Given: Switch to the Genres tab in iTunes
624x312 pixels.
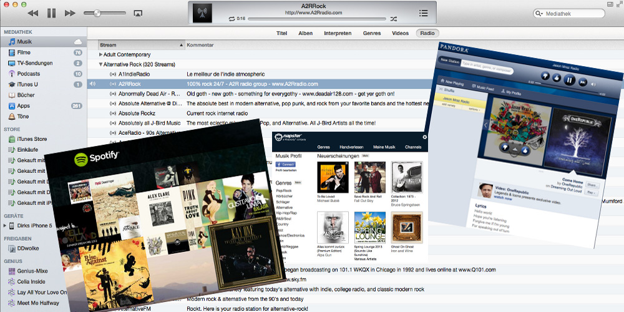Looking at the screenshot, I should [372, 34].
